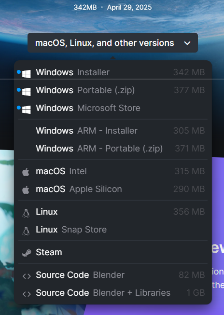
Task: Click the code brackets icon beside Blender + Libraries
Action: (27, 294)
